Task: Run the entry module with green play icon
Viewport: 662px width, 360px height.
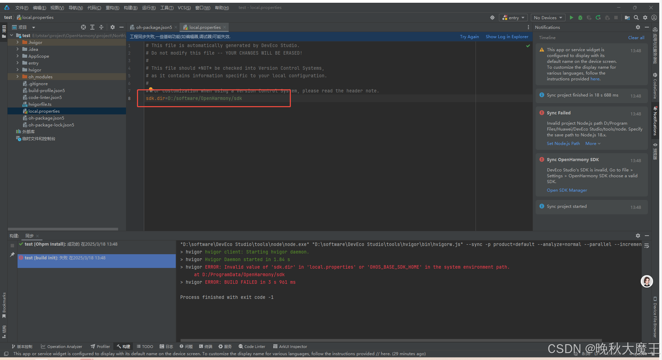Action: [571, 18]
